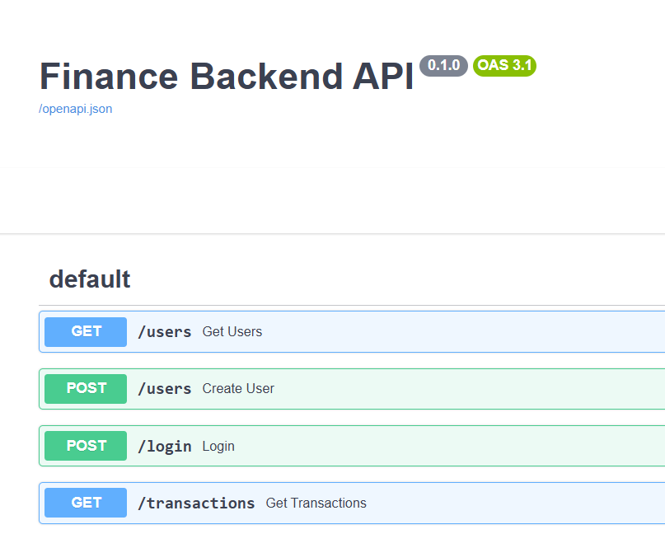Click the POST badge for Create User
The width and height of the screenshot is (665, 534).
[x=86, y=388]
